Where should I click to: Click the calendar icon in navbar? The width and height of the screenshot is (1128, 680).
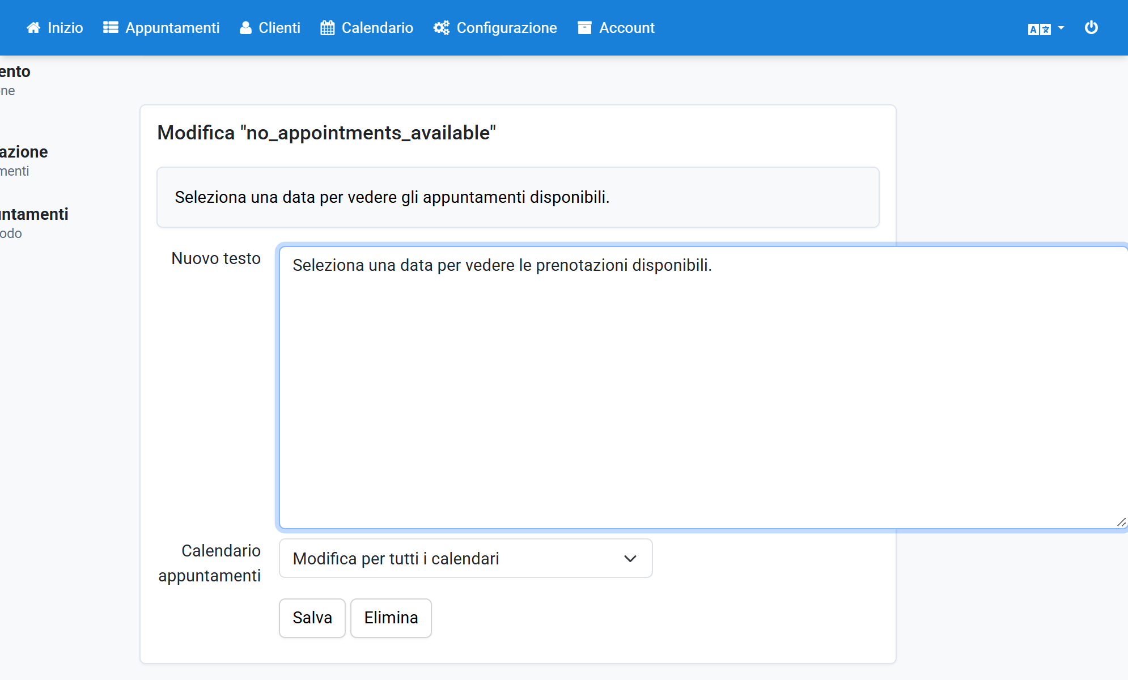click(x=328, y=28)
